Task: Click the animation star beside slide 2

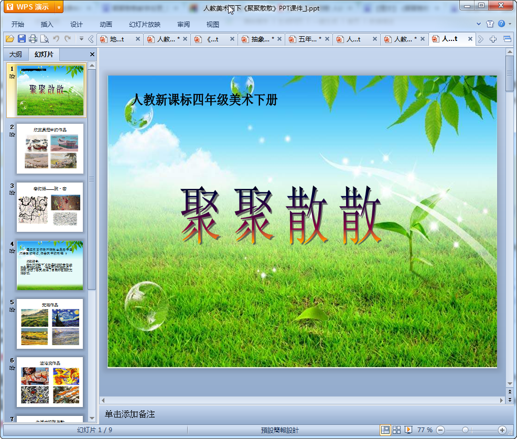Action: click(12, 135)
